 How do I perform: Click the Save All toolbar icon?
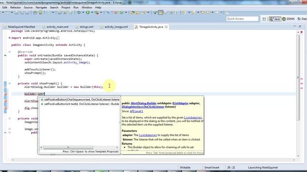tap(22, 13)
